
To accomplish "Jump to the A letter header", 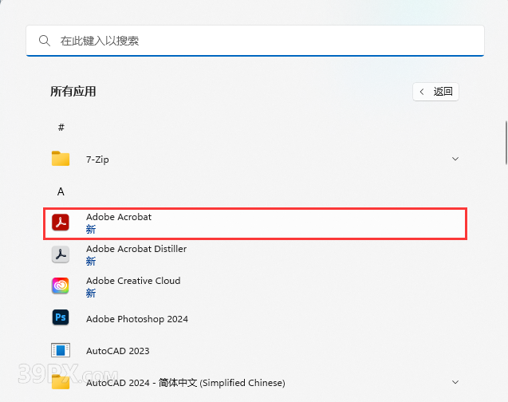I will 61,191.
